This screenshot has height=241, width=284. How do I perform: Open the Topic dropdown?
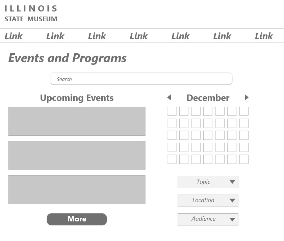click(x=208, y=182)
